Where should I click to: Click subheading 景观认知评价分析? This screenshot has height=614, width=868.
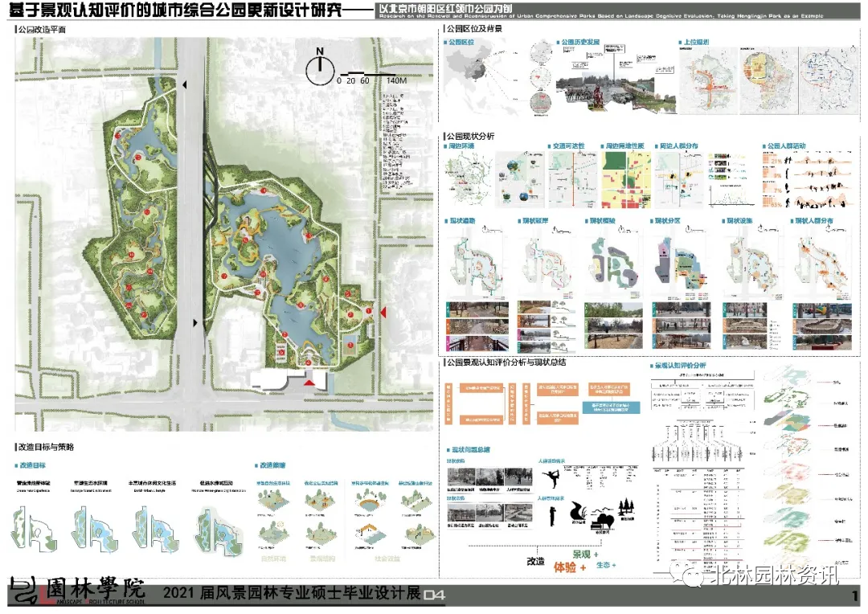click(680, 366)
